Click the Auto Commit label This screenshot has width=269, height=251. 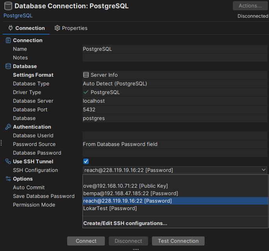pyautogui.click(x=29, y=187)
